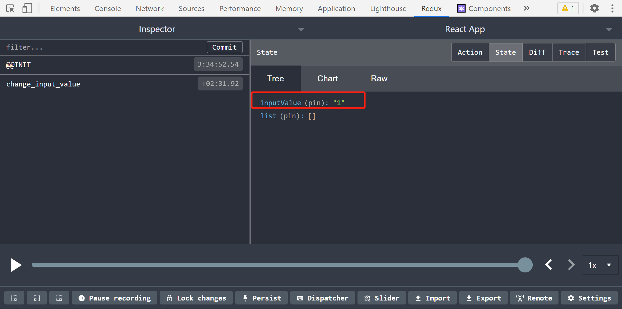Viewport: 622px width, 309px height.
Task: Toggle the device toolbar icon
Action: pyautogui.click(x=27, y=9)
